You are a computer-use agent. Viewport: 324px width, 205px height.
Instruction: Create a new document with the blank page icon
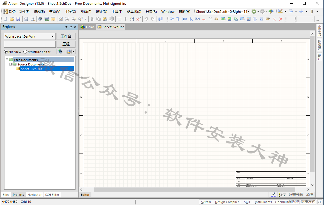[x=5, y=19]
